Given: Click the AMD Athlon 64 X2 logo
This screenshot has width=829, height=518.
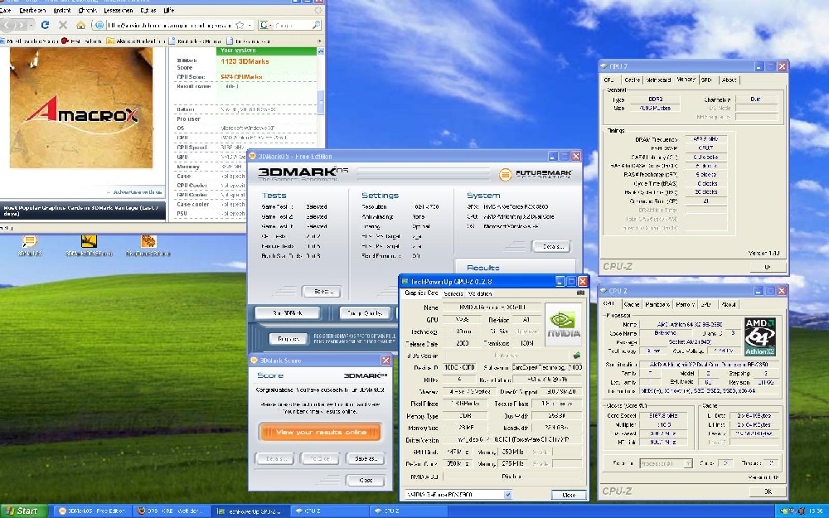Looking at the screenshot, I should point(759,336).
